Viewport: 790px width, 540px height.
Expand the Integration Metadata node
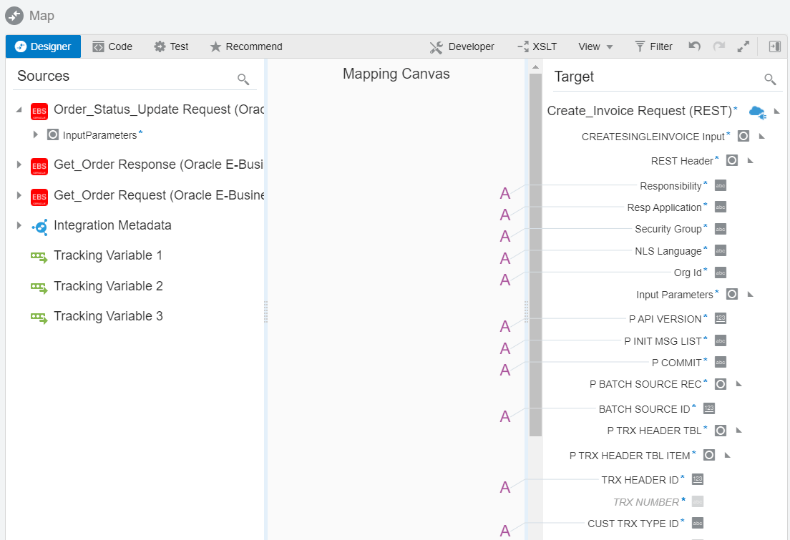tap(19, 225)
